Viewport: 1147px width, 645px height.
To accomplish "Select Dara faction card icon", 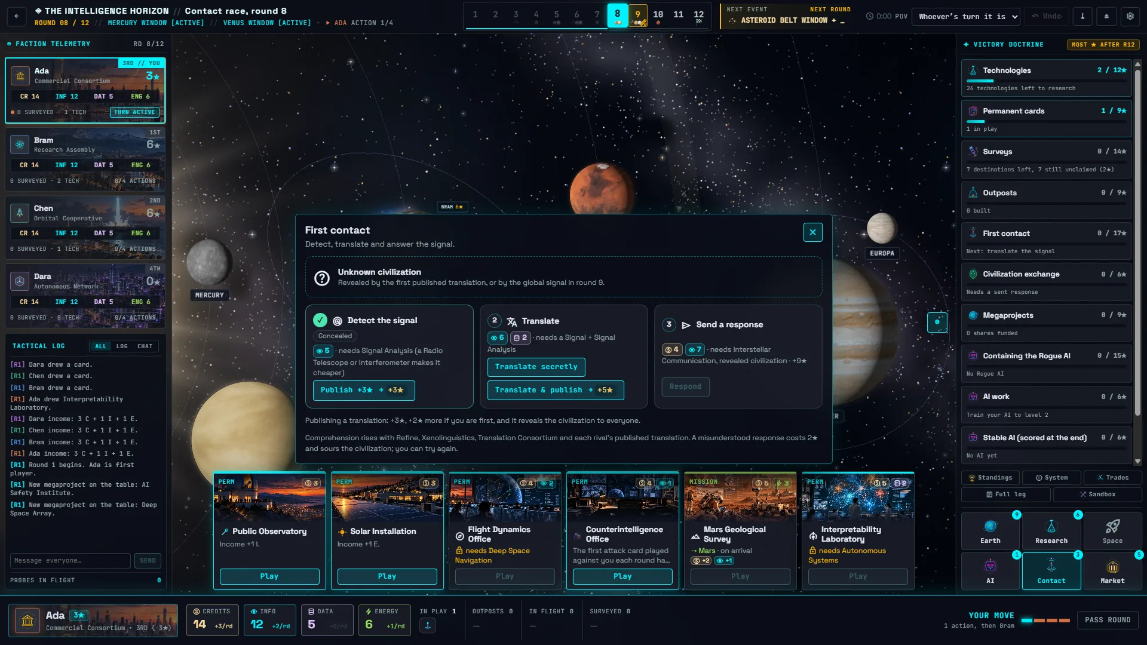I will pyautogui.click(x=20, y=281).
